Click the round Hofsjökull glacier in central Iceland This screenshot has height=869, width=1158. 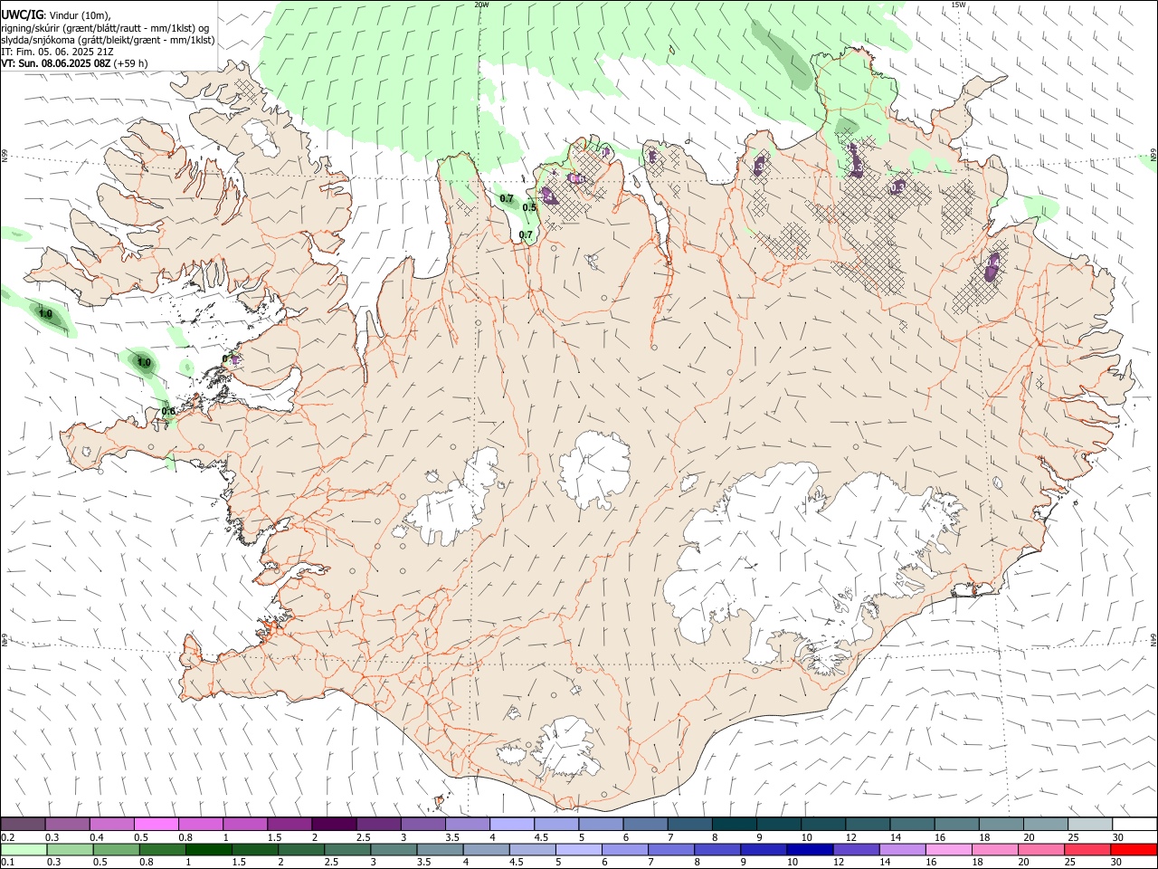[x=594, y=469]
